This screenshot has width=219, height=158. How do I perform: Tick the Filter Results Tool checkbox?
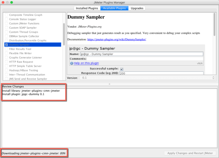pos(6,49)
